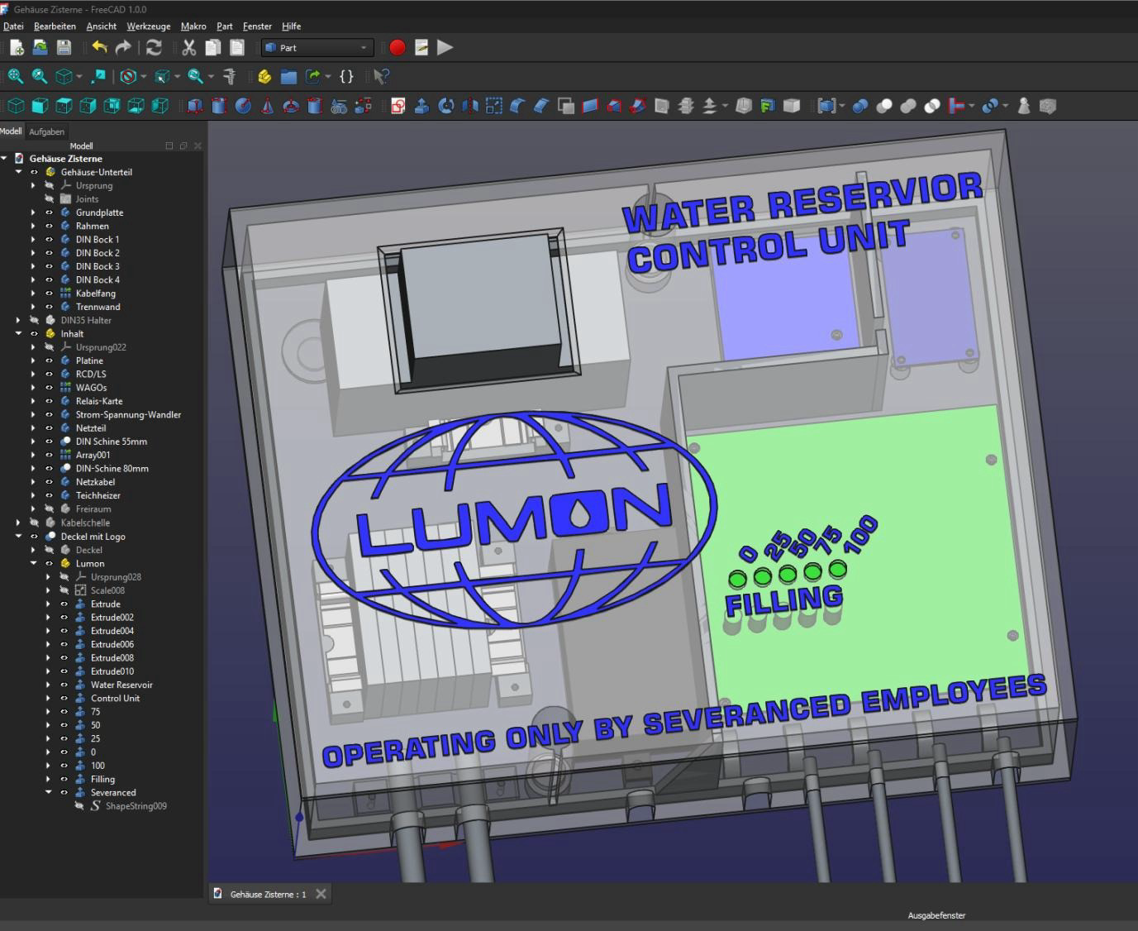Click the What's This help cursor icon
Viewport: 1138px width, 931px height.
pos(380,77)
